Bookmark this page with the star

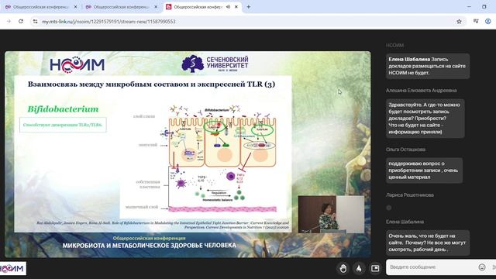(459, 22)
